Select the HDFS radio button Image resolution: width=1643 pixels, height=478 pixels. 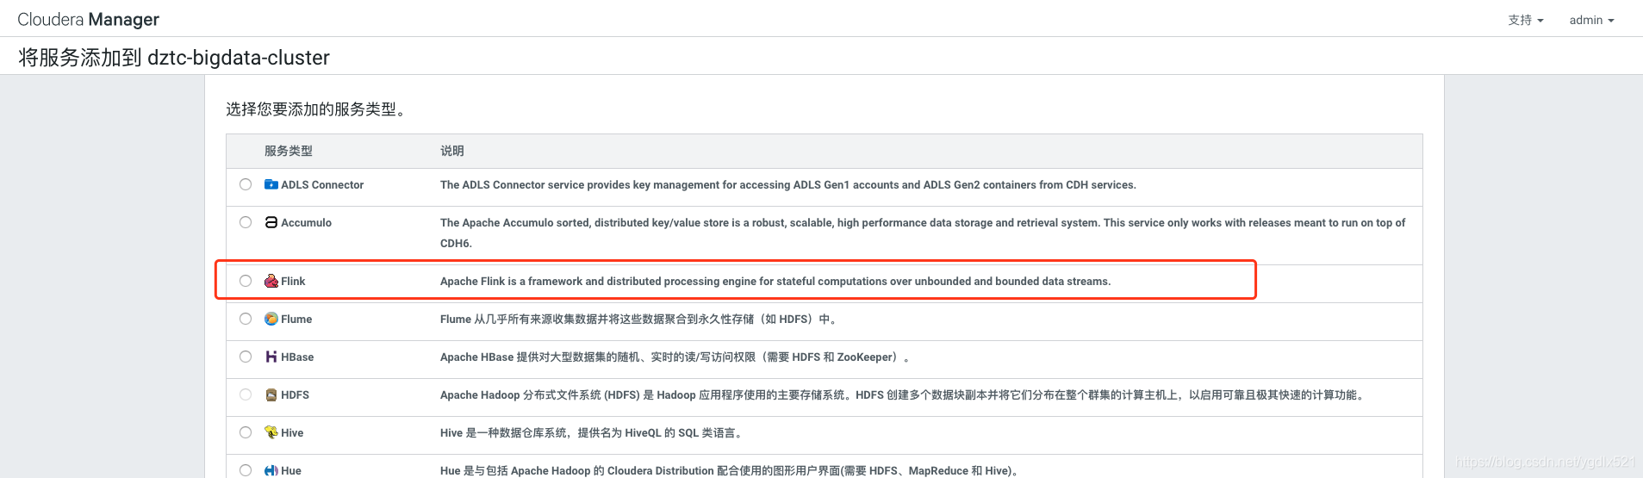coord(246,394)
